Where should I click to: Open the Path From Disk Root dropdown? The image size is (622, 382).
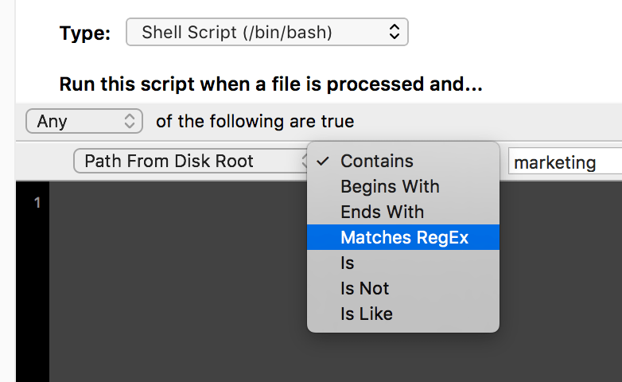[x=190, y=161]
